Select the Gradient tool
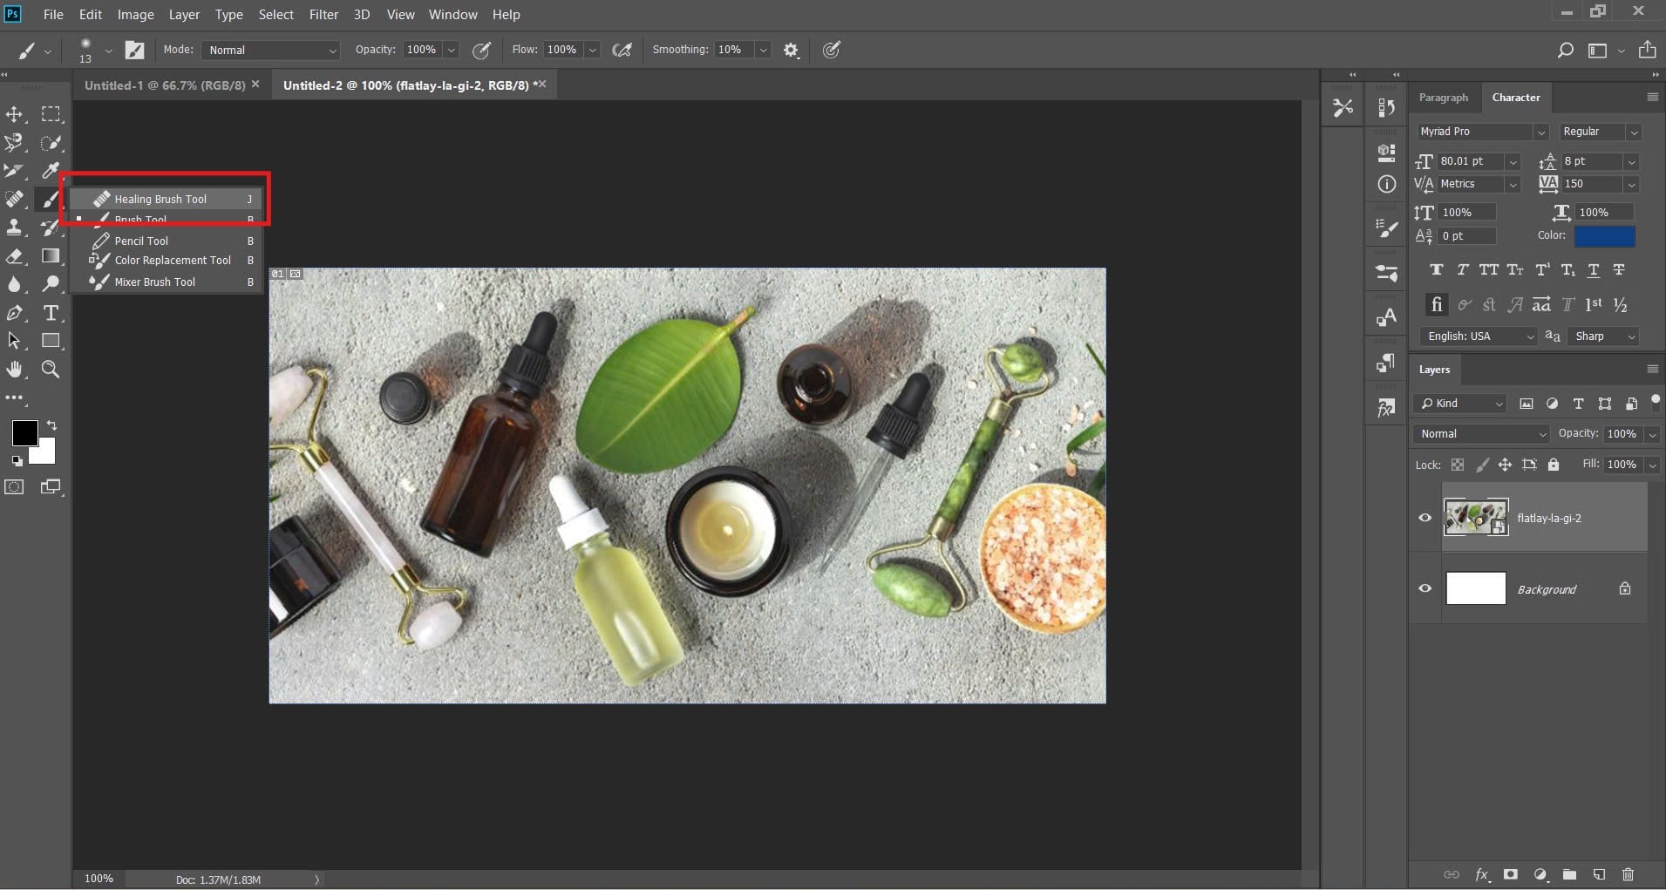 click(x=51, y=256)
